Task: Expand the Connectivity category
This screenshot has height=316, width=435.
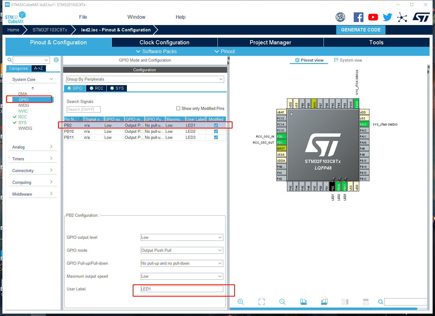Action: click(x=33, y=171)
